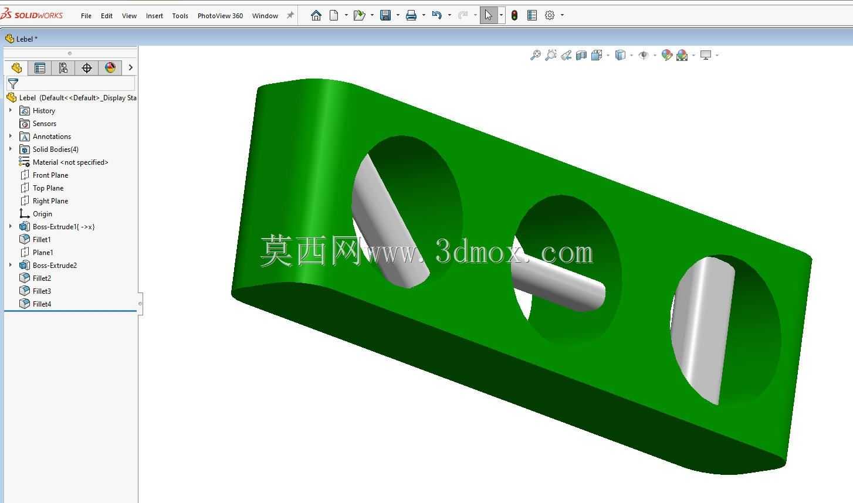Expand Boss-Extrude2 feature
The width and height of the screenshot is (853, 503).
point(10,265)
